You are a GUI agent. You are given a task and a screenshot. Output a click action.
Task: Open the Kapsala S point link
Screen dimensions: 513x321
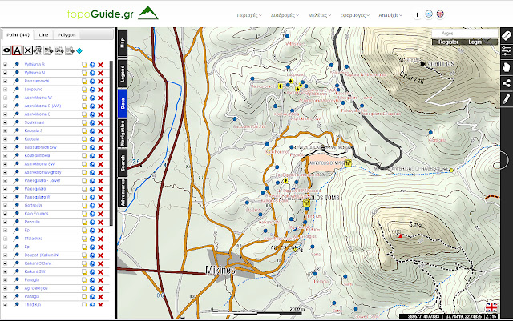(x=34, y=130)
